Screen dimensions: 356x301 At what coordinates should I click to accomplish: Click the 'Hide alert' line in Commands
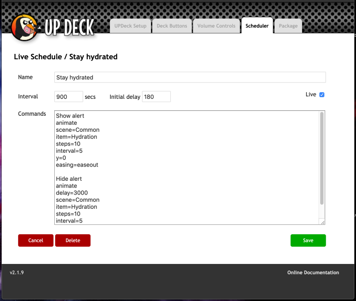point(69,179)
